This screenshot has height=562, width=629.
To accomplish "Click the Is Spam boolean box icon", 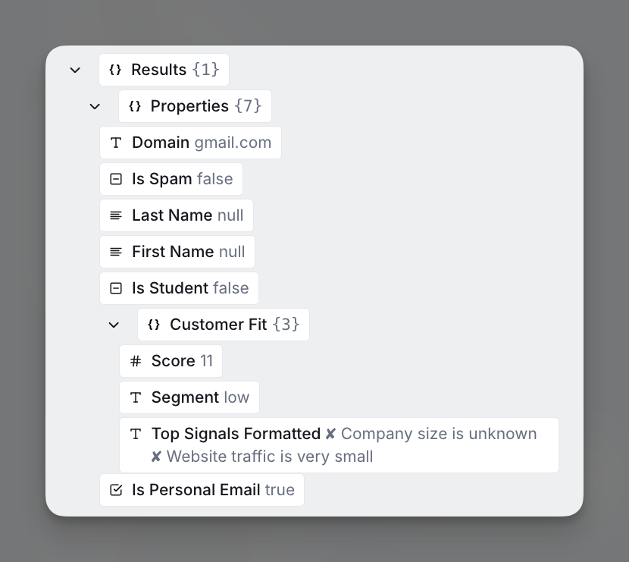I will tap(116, 179).
